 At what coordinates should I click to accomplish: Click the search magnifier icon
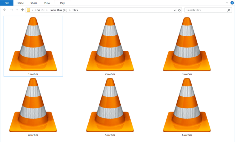tap(228, 10)
